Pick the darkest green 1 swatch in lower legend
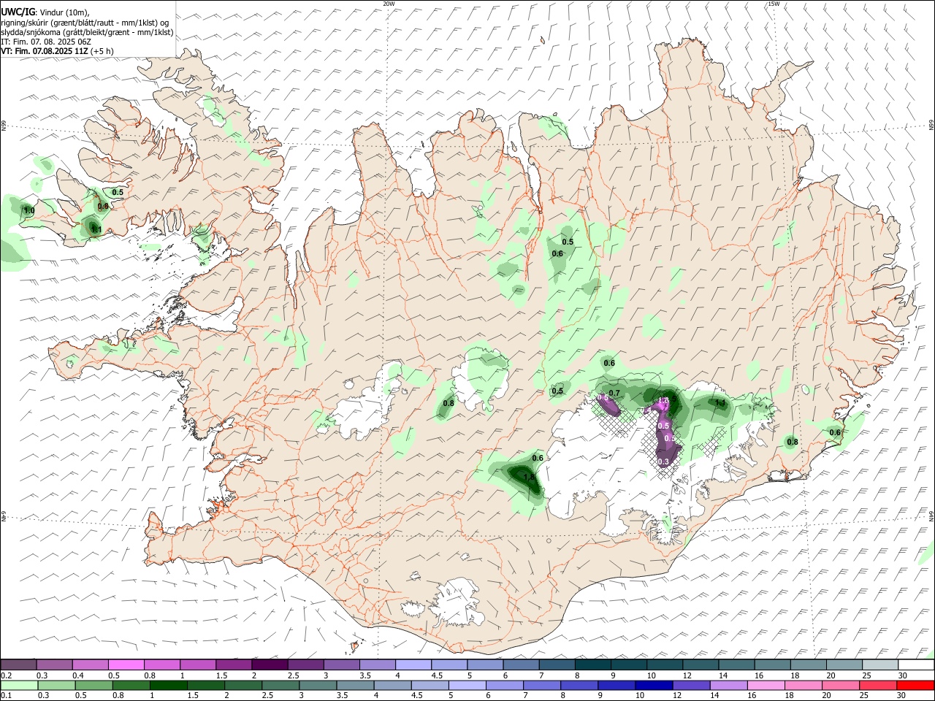Viewport: 935px width, 701px height. (x=169, y=686)
